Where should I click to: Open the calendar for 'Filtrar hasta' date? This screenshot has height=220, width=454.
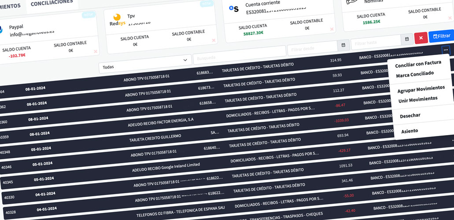[x=407, y=39]
